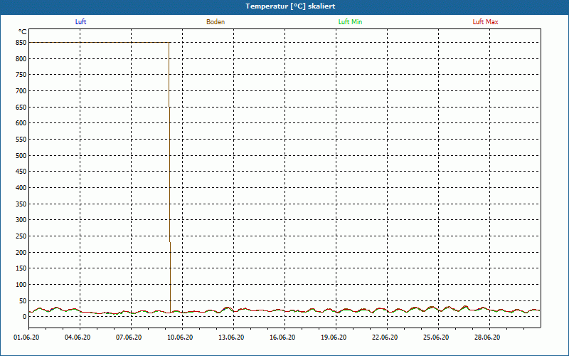569x356 pixels.
Task: Click the 450 value on the y-axis
Action: (x=21, y=172)
